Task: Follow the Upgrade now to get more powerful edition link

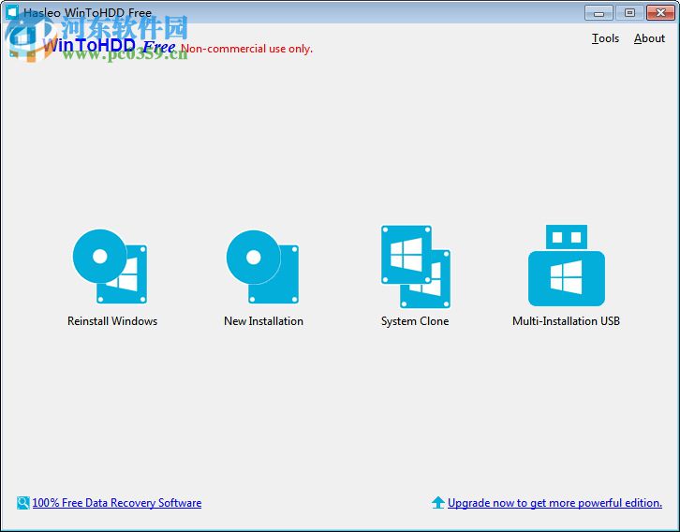Action: tap(554, 503)
